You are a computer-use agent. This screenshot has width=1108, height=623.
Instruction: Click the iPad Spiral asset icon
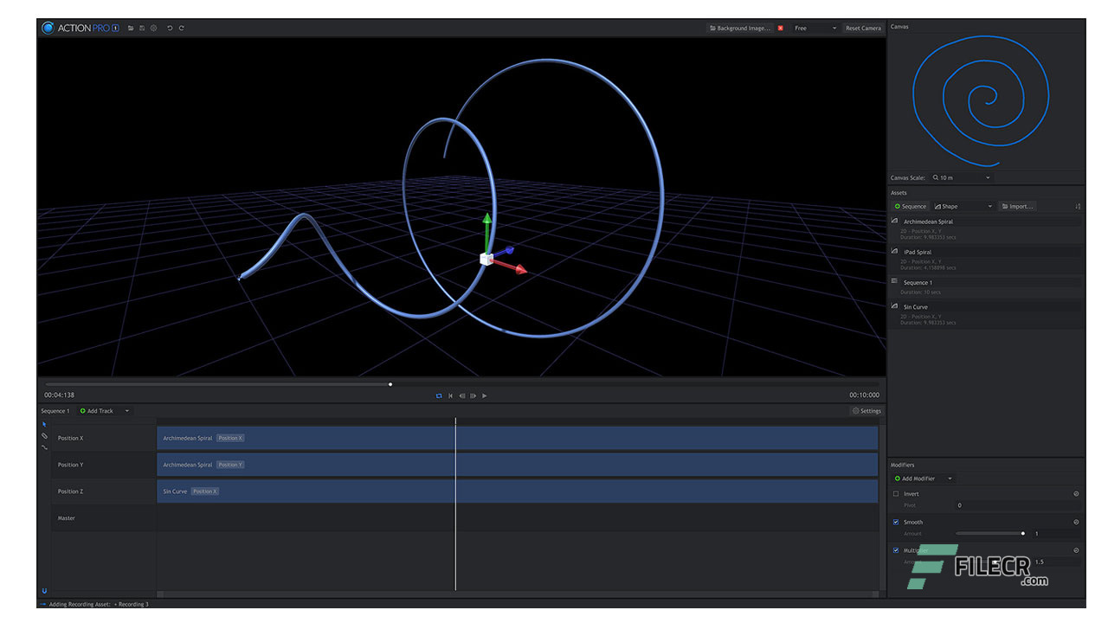pos(895,252)
